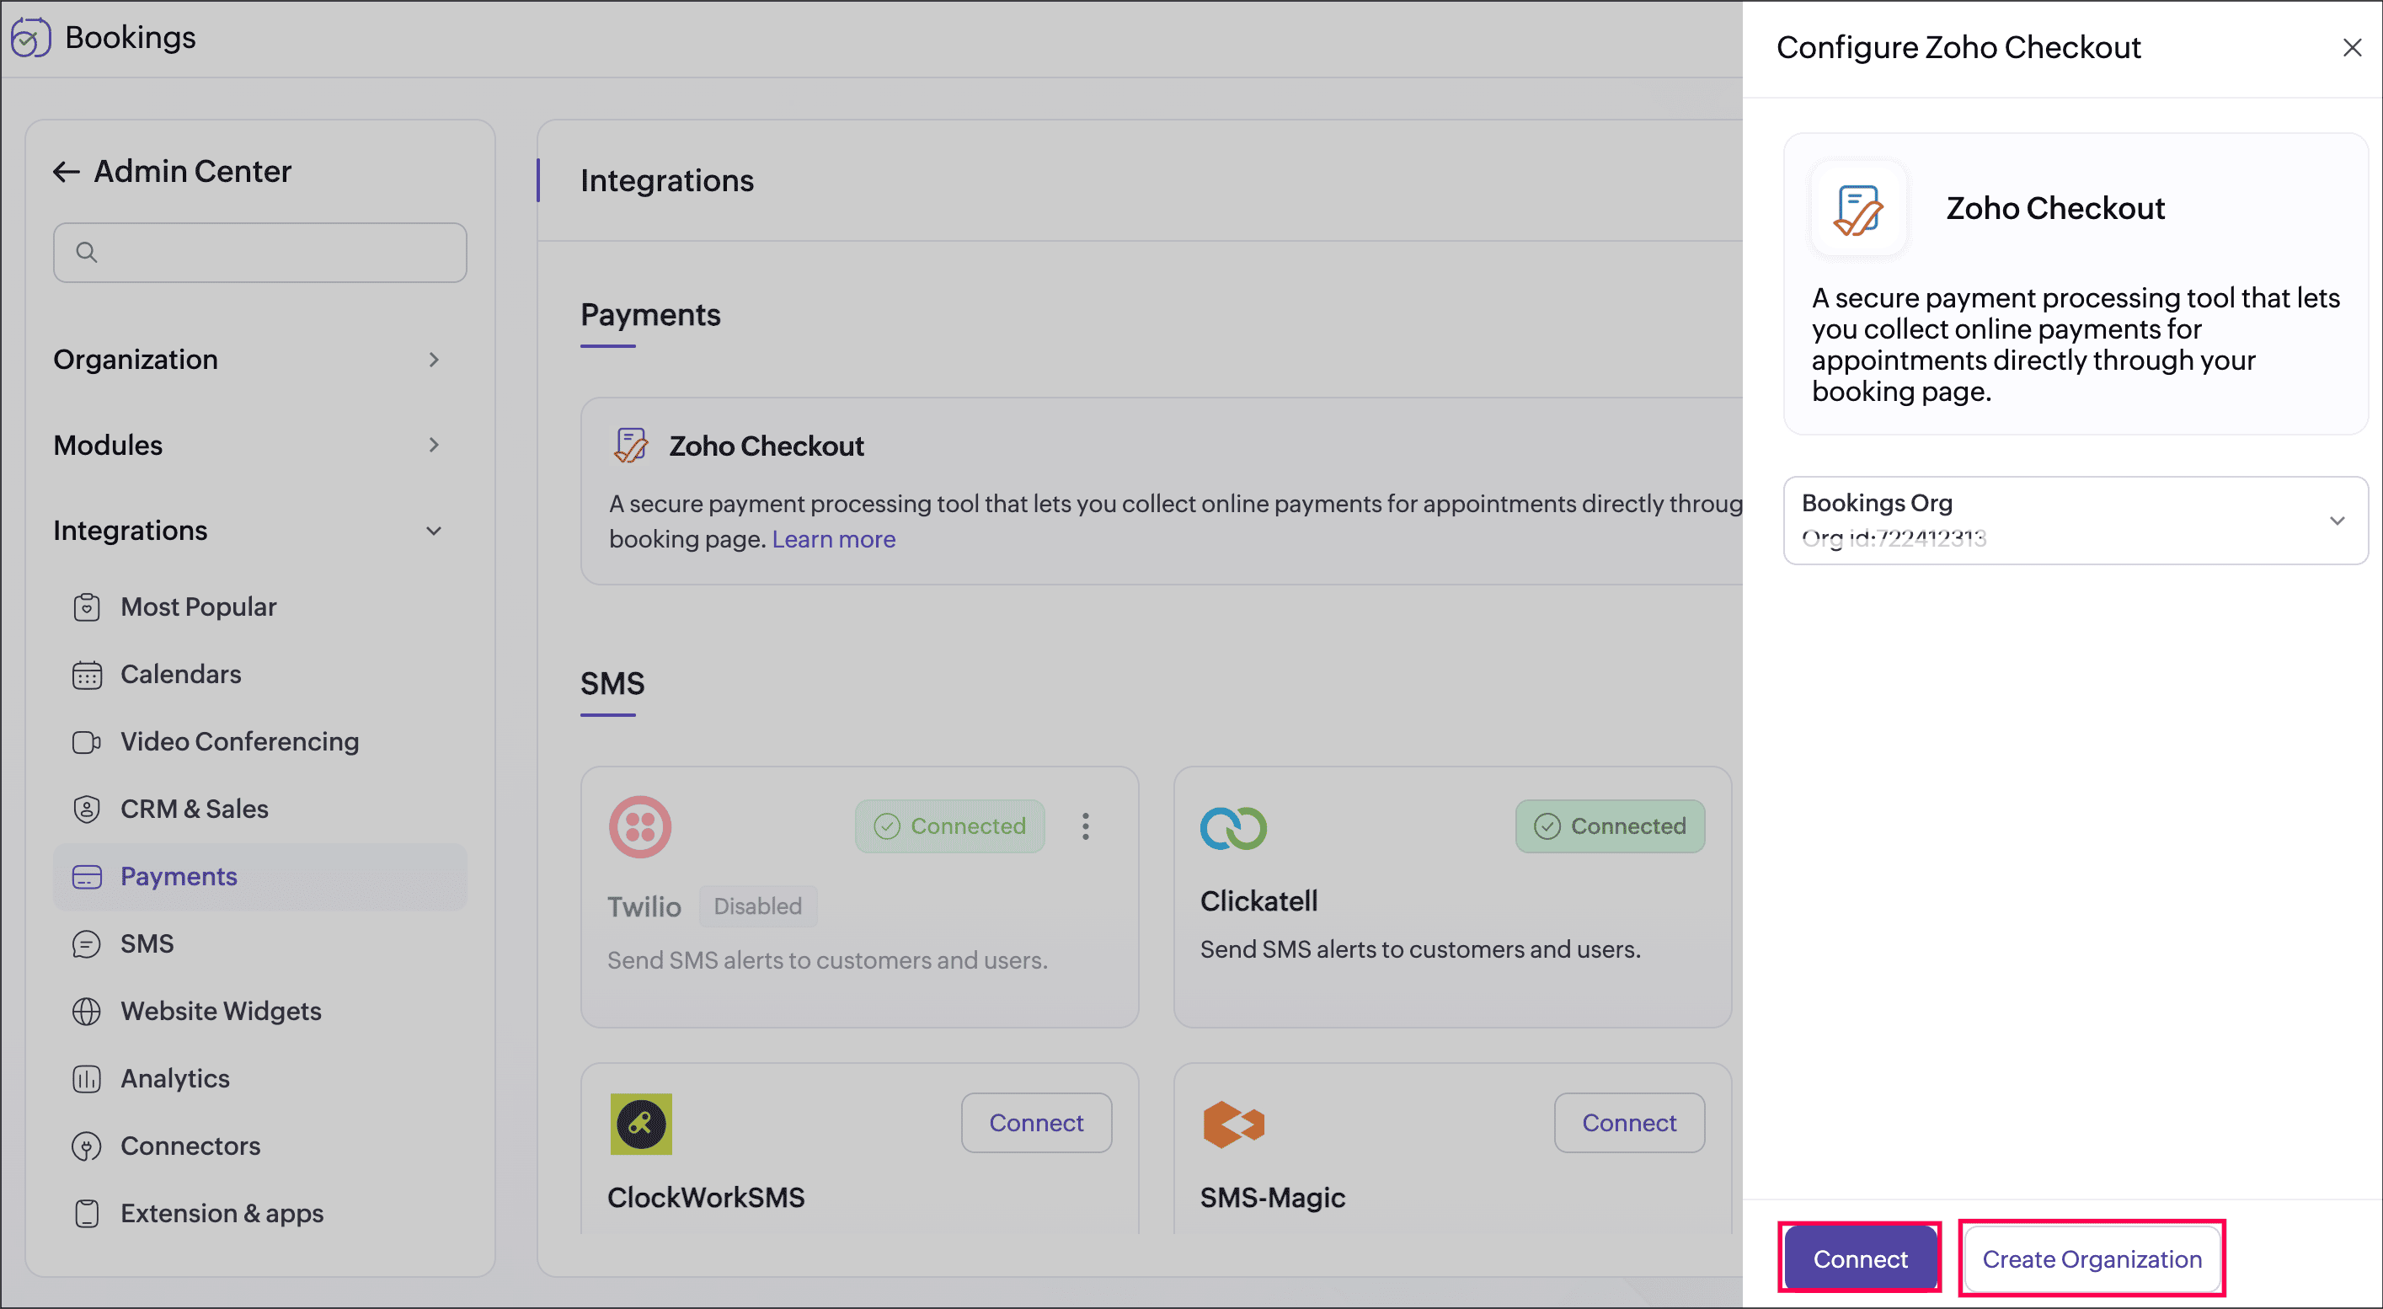Open the Twilio three-dot options menu
Image resolution: width=2383 pixels, height=1309 pixels.
(x=1085, y=826)
